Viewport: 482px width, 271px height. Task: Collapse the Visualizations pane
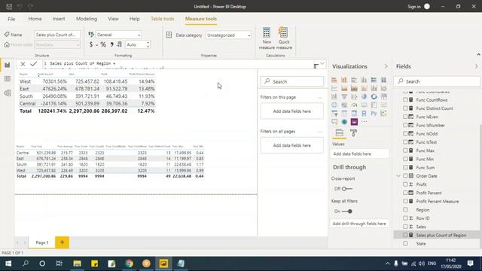386,66
